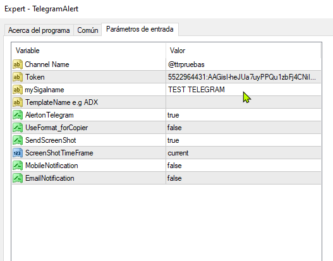Click the boolean icon beside UseFormat_forCopier
The height and width of the screenshot is (261, 333).
(18, 128)
